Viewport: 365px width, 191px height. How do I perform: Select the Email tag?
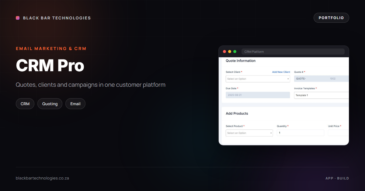click(x=75, y=104)
